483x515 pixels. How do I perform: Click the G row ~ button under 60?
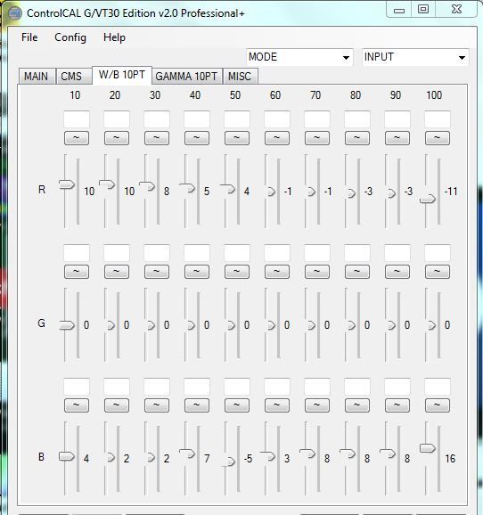pyautogui.click(x=277, y=272)
